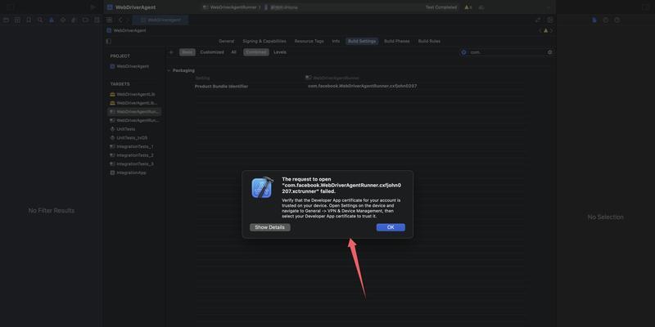Open the Build Phases tab
The height and width of the screenshot is (327, 655).
397,42
